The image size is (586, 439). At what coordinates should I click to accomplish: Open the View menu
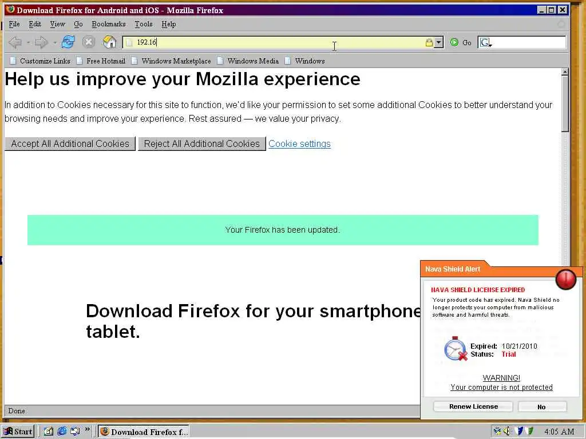tap(57, 24)
